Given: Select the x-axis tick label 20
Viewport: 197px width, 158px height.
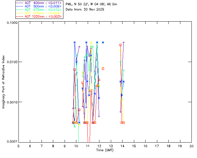Looking at the screenshot, I should tap(191, 146).
